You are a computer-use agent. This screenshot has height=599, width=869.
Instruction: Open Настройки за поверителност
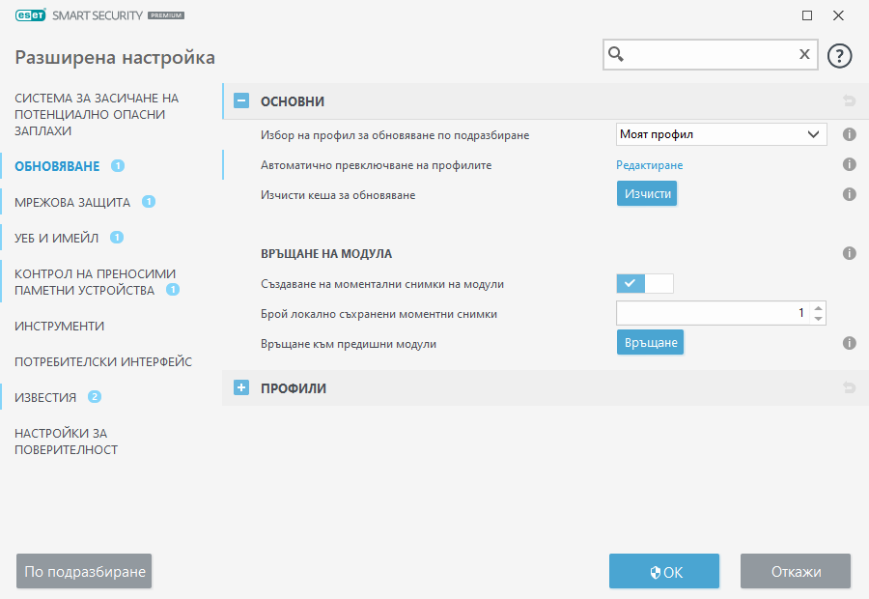(x=67, y=441)
